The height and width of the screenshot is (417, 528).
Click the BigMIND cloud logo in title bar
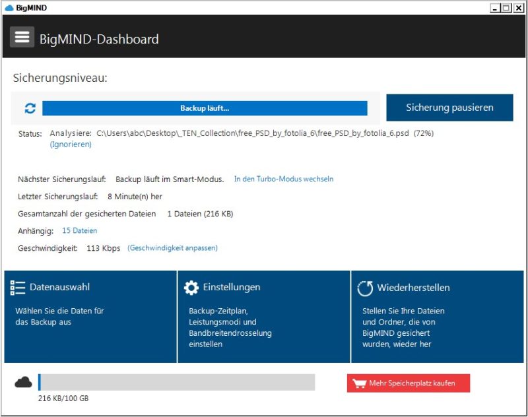[x=9, y=8]
